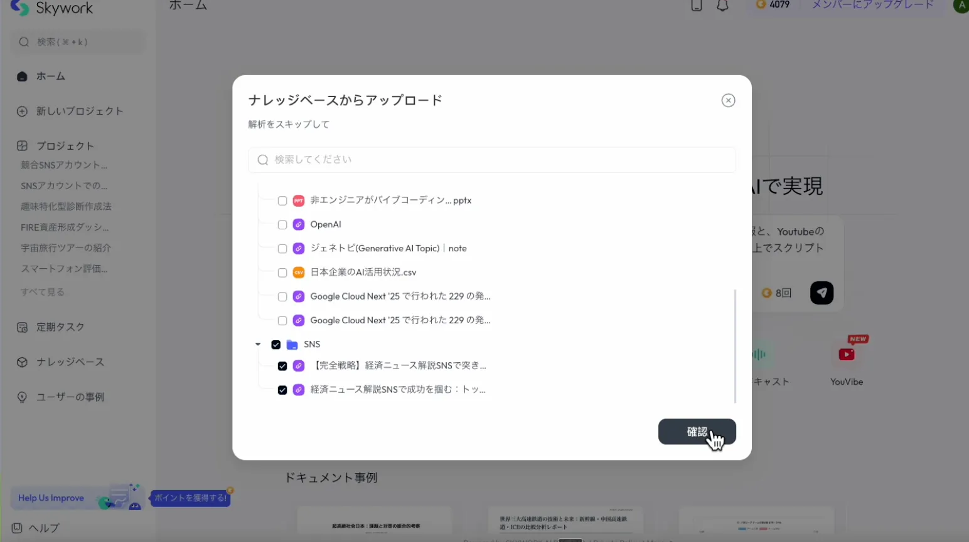Image resolution: width=969 pixels, height=542 pixels.
Task: Click メンバーにアップグレード button
Action: click(872, 5)
